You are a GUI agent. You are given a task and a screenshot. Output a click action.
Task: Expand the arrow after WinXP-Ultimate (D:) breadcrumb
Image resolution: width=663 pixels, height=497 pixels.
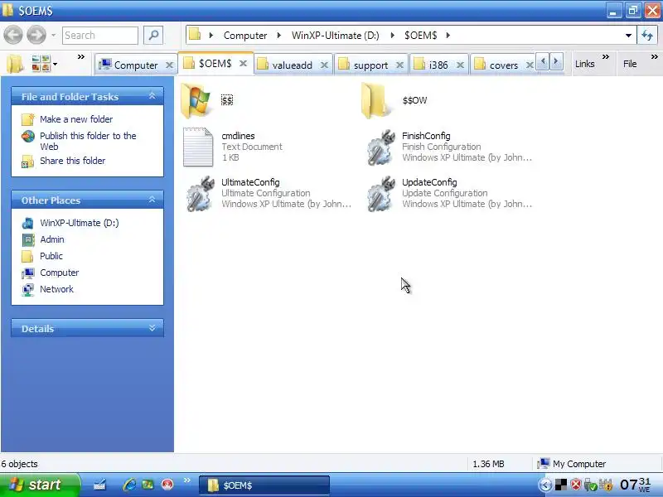pos(392,36)
